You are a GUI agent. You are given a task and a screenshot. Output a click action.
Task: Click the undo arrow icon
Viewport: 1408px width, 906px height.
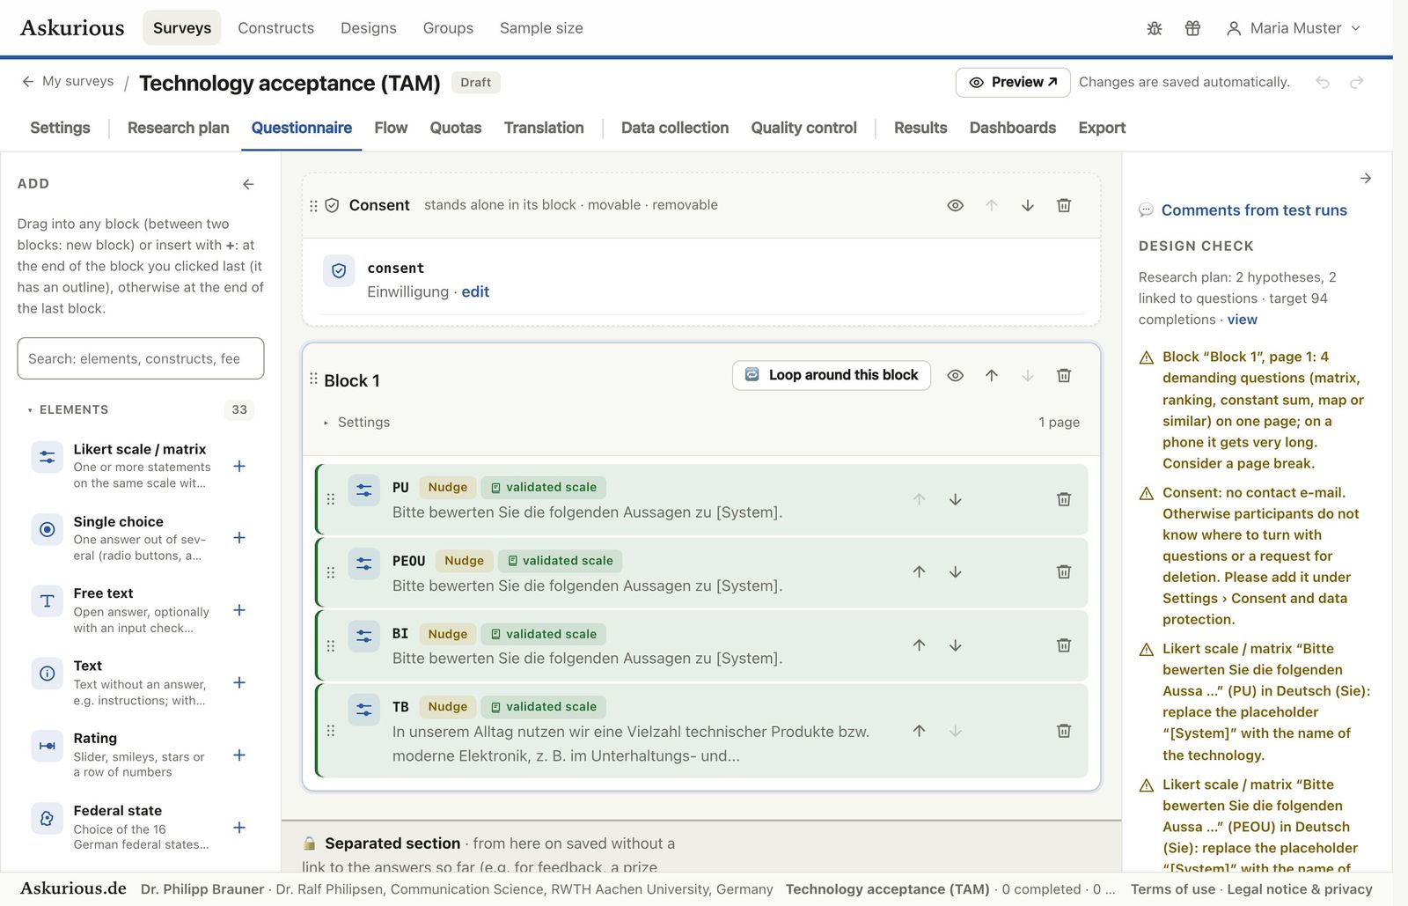pos(1322,82)
